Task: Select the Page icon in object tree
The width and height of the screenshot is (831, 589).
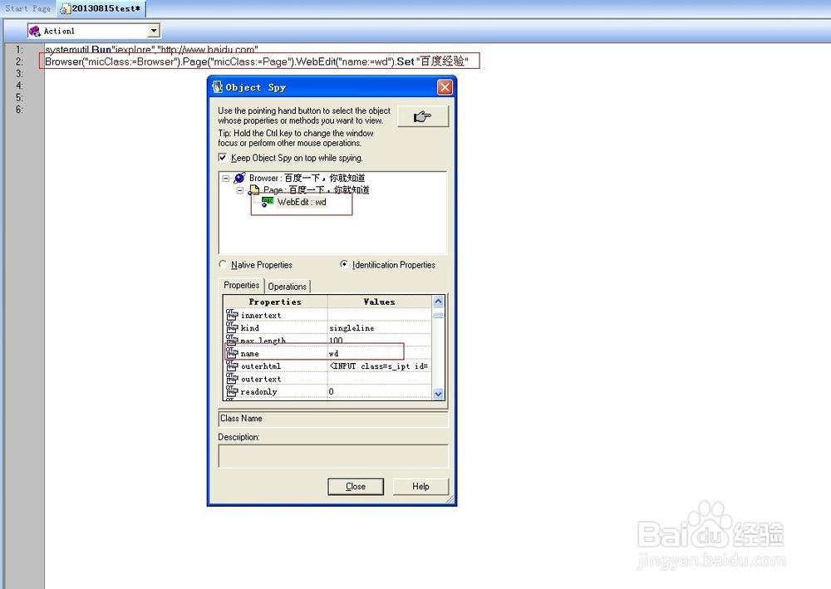Action: (x=253, y=189)
